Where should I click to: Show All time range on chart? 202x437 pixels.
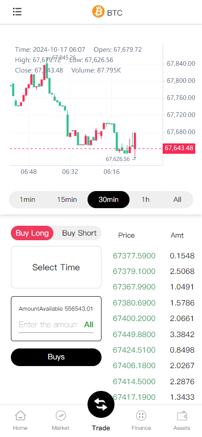(x=177, y=199)
